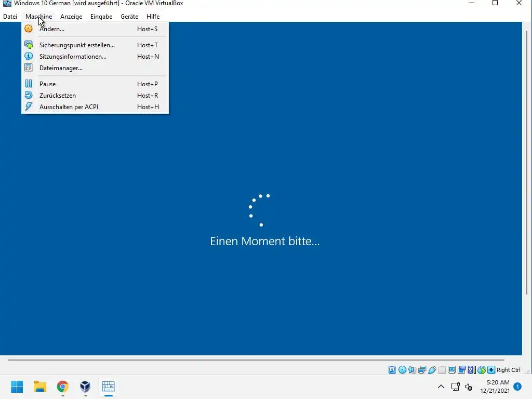Viewport: 532px width, 399px height.
Task: Open the Anzeige menu
Action: [71, 16]
